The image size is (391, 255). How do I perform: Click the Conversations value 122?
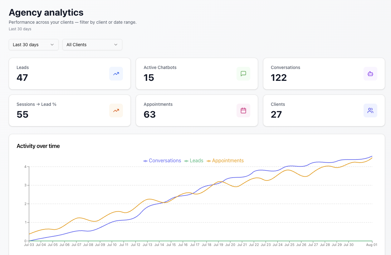click(x=279, y=77)
